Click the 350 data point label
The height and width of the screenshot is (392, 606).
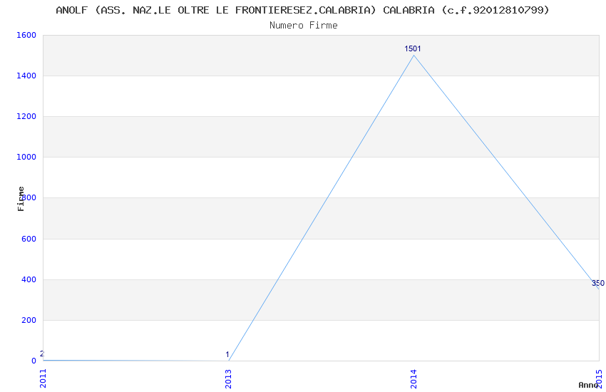click(x=598, y=283)
